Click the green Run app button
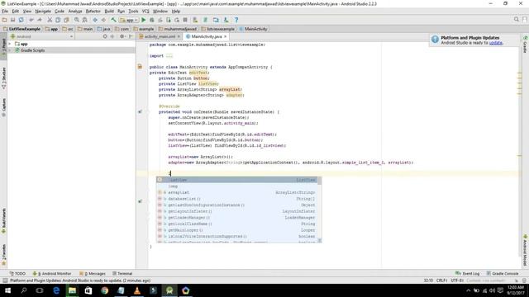Screen dimensions: 529x297 144,20
